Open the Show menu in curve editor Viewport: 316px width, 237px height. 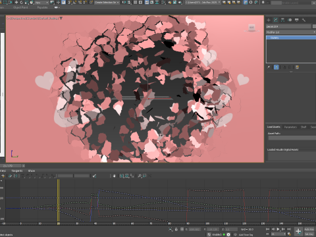click(x=32, y=171)
